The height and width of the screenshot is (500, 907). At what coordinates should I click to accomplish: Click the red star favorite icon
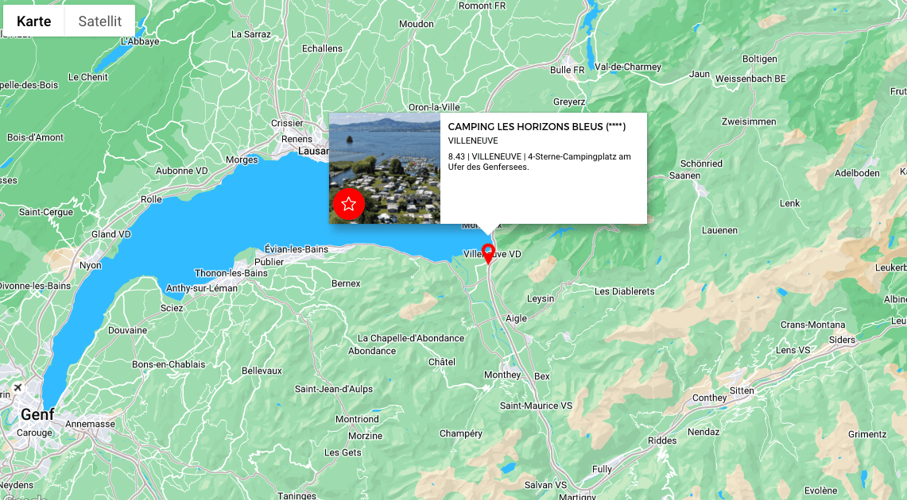(349, 204)
